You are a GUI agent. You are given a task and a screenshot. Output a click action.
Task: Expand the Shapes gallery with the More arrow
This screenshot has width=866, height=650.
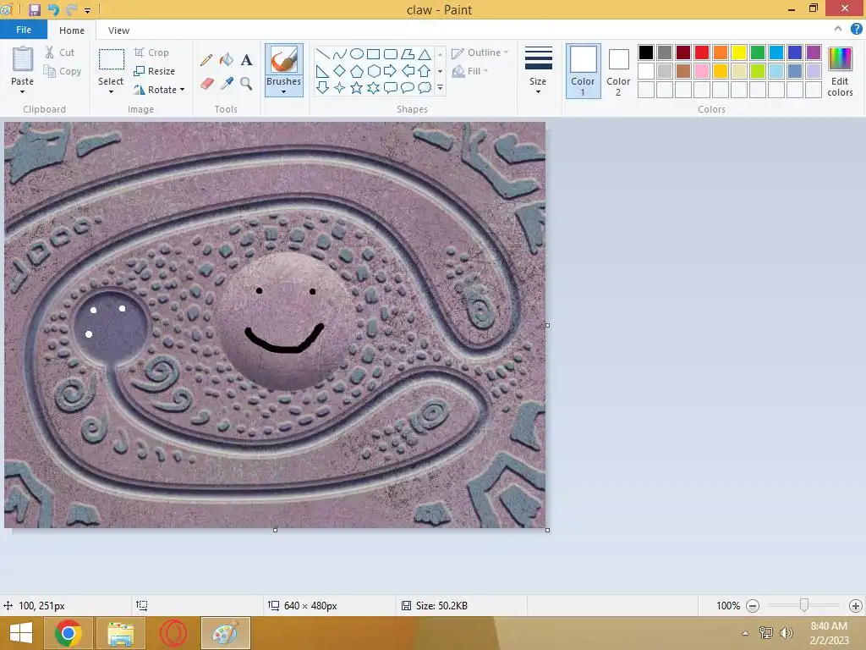(x=440, y=87)
